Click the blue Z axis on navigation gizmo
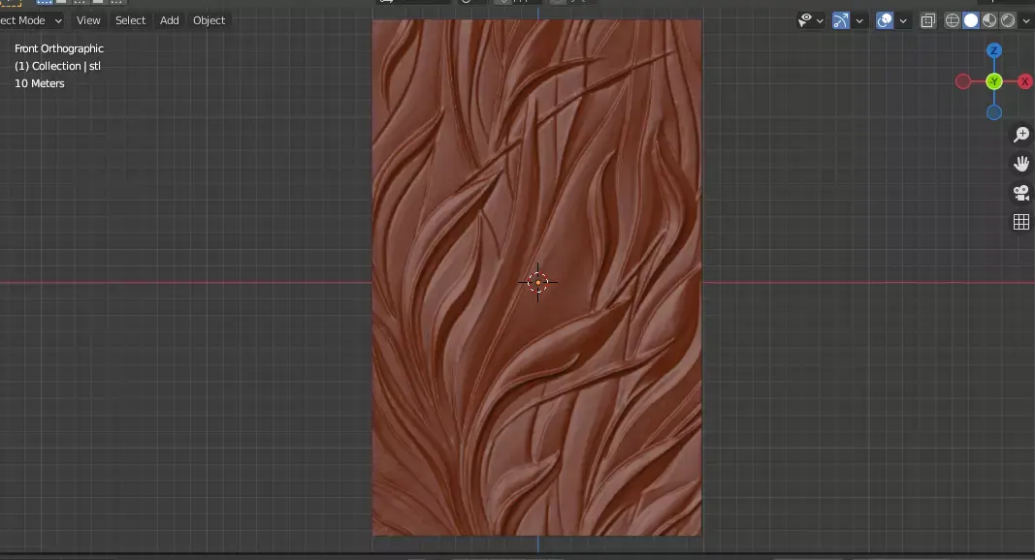This screenshot has height=560, width=1035. point(994,50)
